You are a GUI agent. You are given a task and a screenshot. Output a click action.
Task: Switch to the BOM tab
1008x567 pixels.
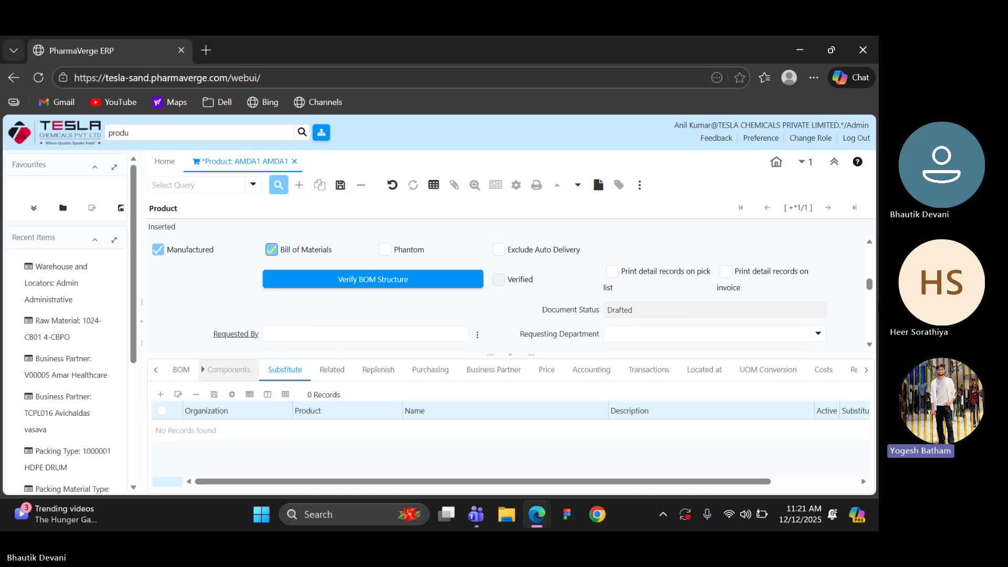click(x=181, y=370)
